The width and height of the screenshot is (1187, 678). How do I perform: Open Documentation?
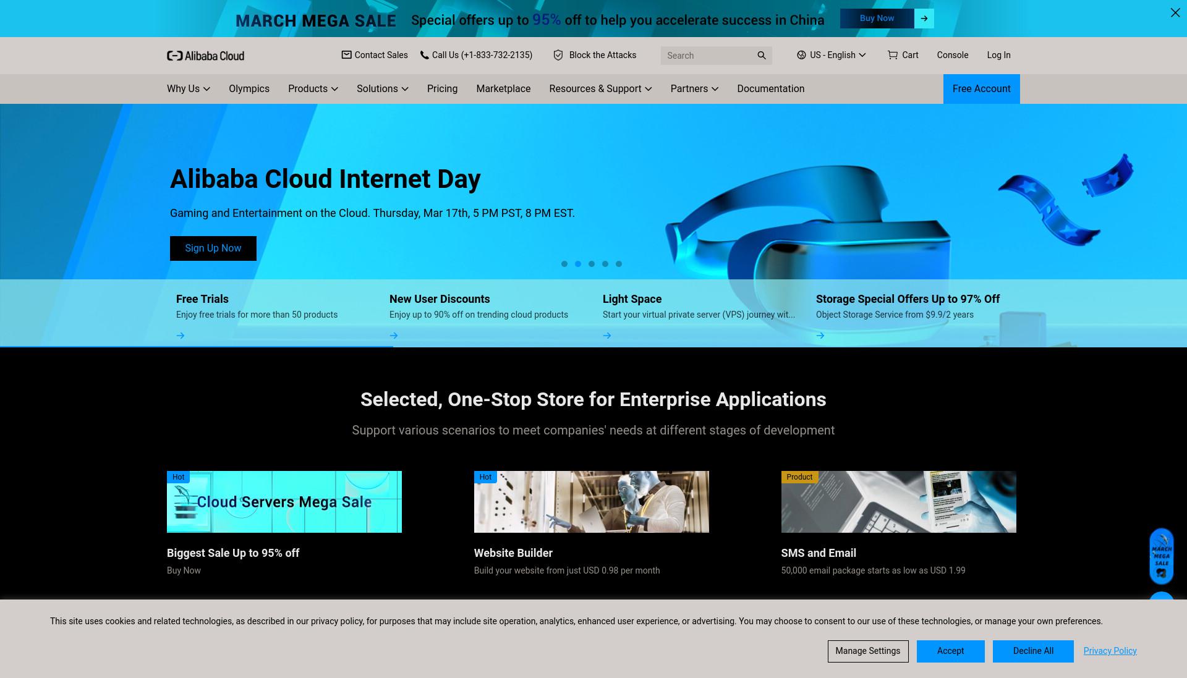pos(770,89)
